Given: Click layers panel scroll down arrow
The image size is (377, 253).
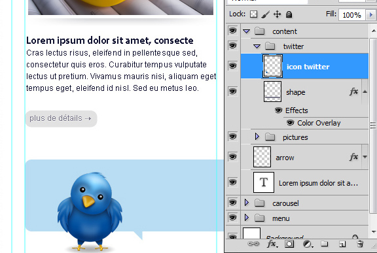Looking at the screenshot, I should click(373, 232).
